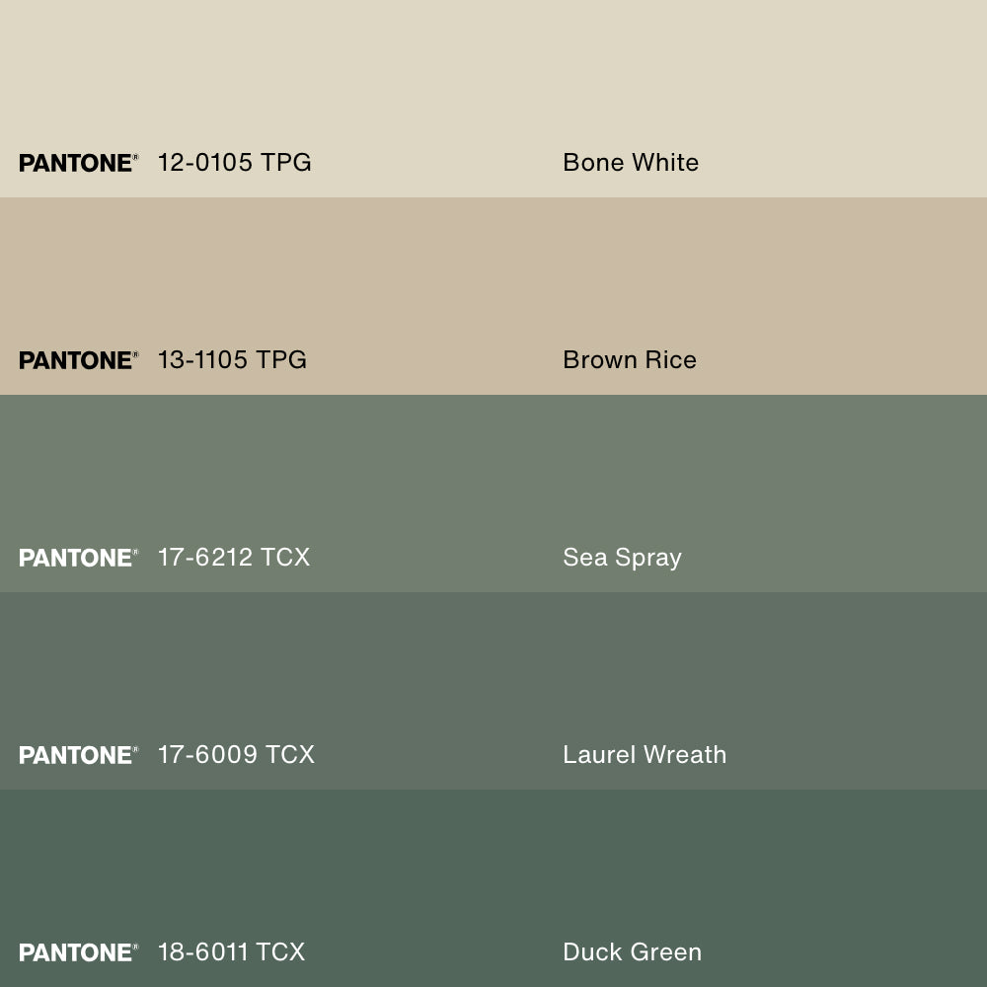This screenshot has height=987, width=987.
Task: Click the PANTONE logo on Bone White row
Action: tap(78, 163)
